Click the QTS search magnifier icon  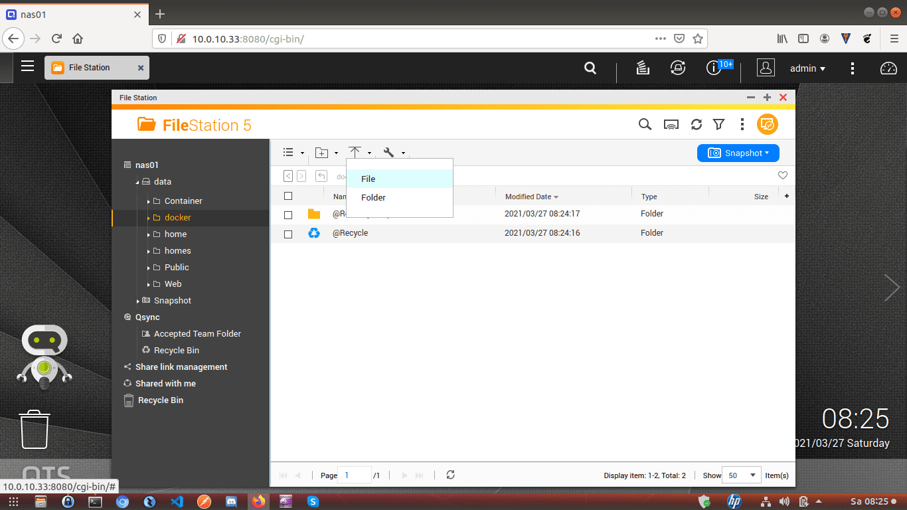coord(590,68)
